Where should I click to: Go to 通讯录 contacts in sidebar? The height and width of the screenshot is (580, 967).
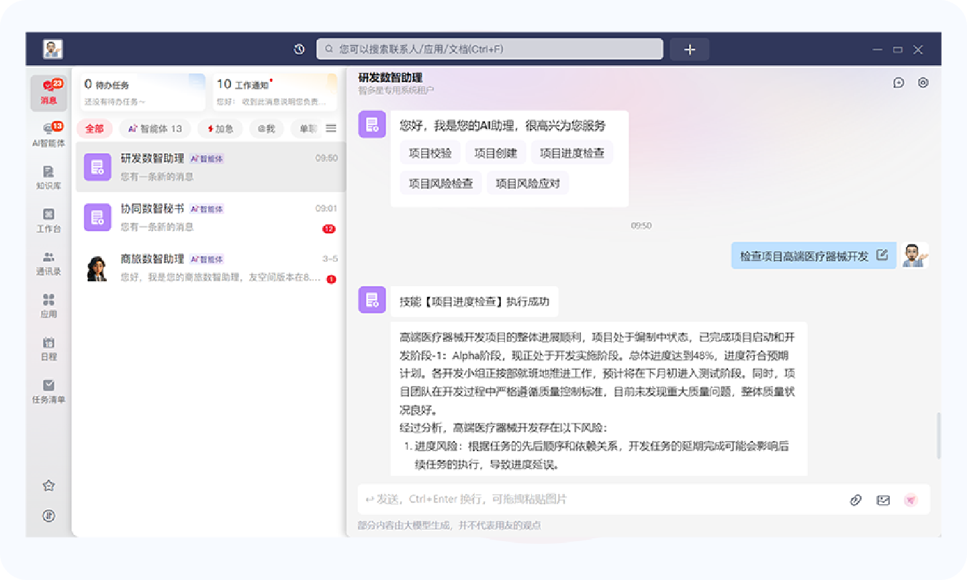coord(48,263)
